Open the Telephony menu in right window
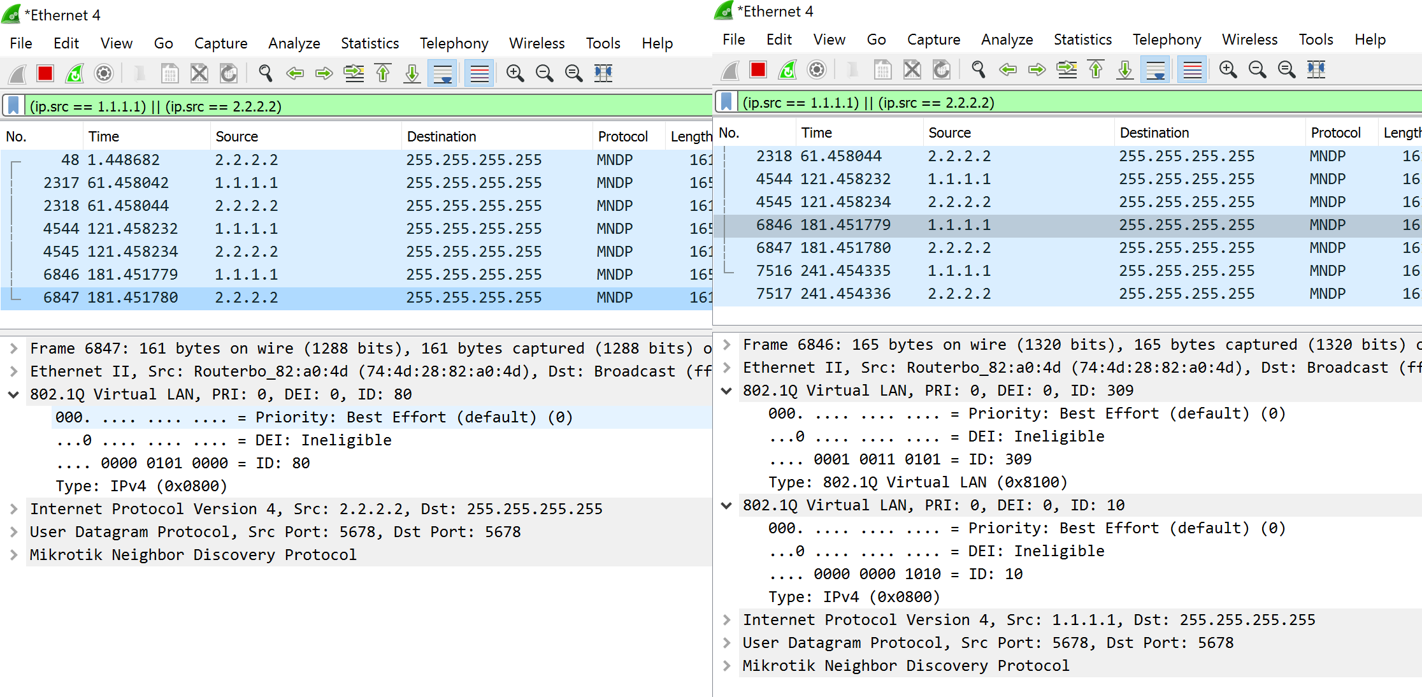The width and height of the screenshot is (1422, 697). (x=1167, y=40)
